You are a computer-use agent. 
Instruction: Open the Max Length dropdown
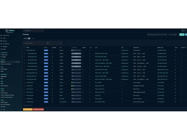pos(174,34)
